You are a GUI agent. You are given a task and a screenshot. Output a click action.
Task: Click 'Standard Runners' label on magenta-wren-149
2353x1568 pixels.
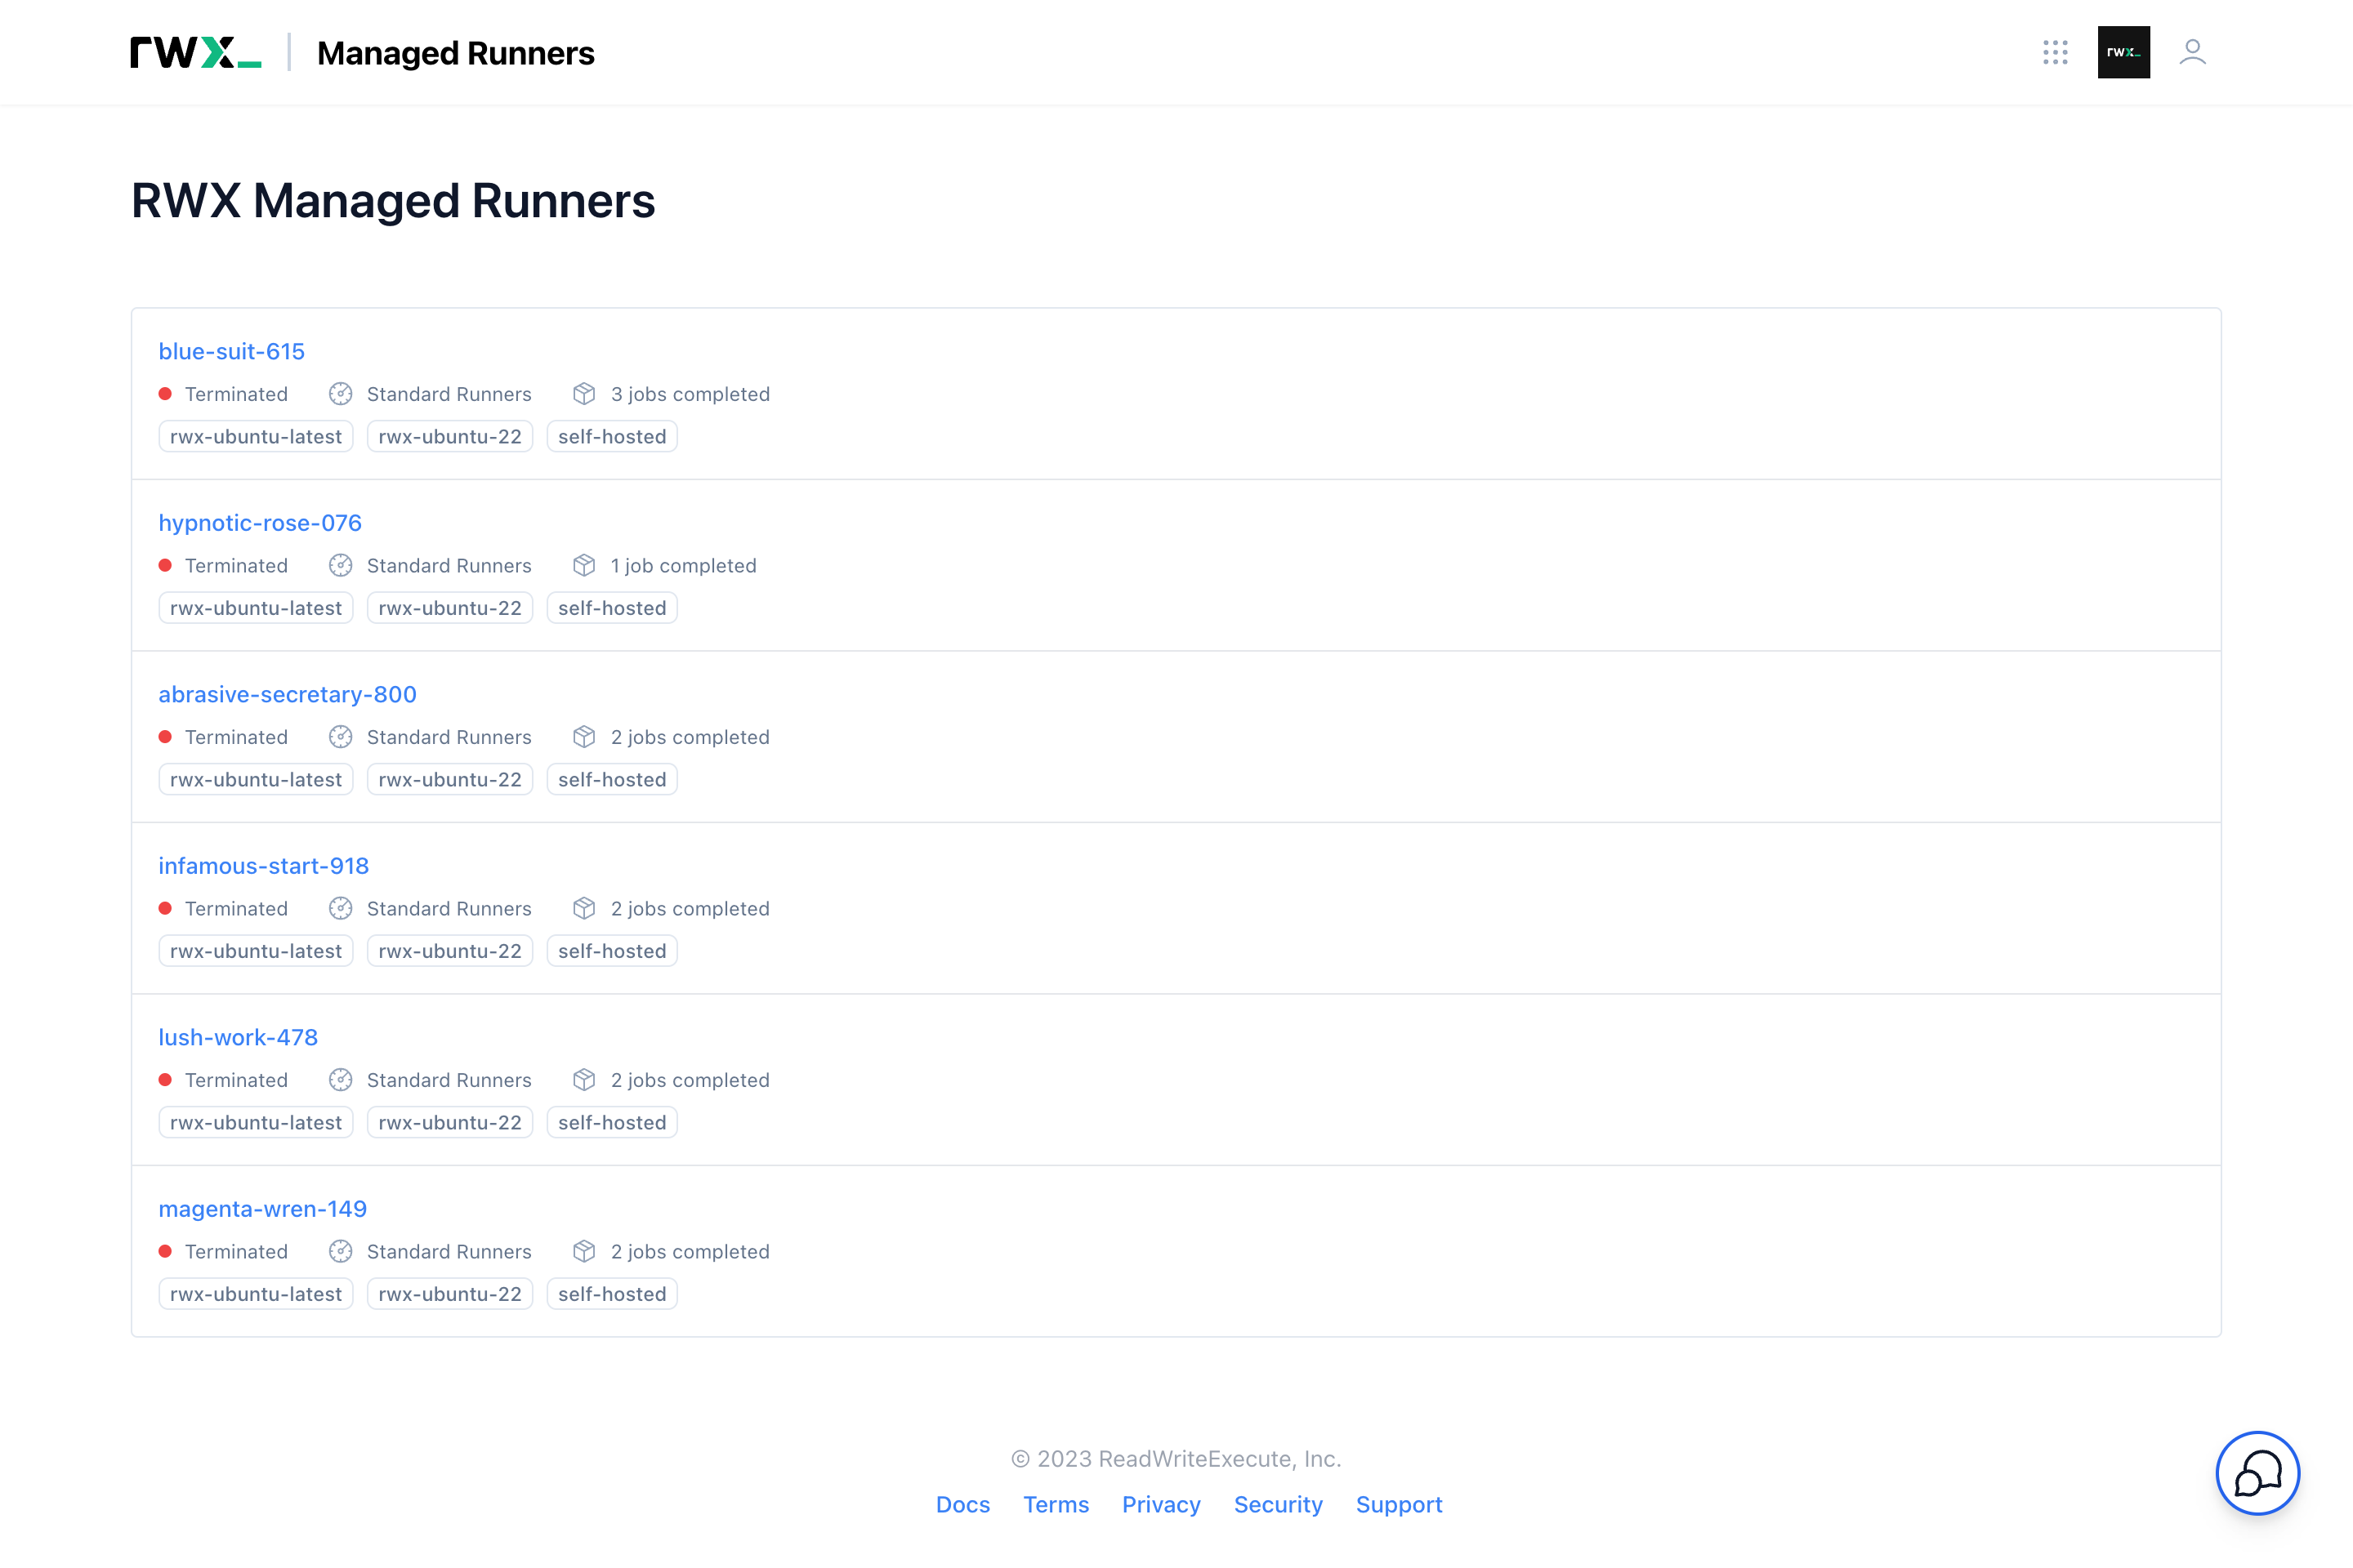[x=449, y=1251]
